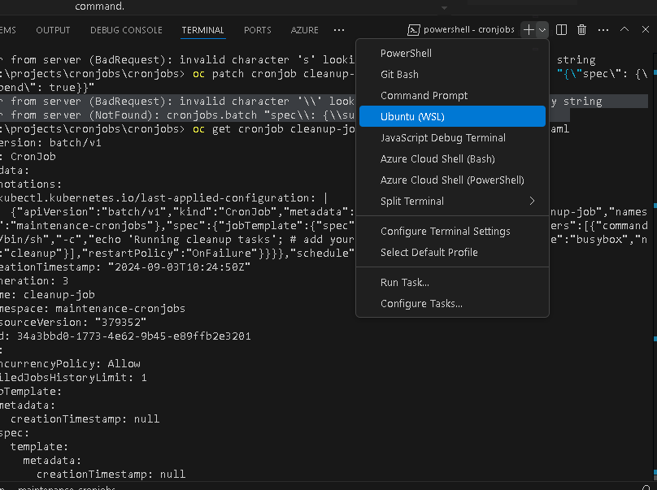Click 'name: cleanup-job' terminal line
The image size is (657, 490).
point(47,294)
